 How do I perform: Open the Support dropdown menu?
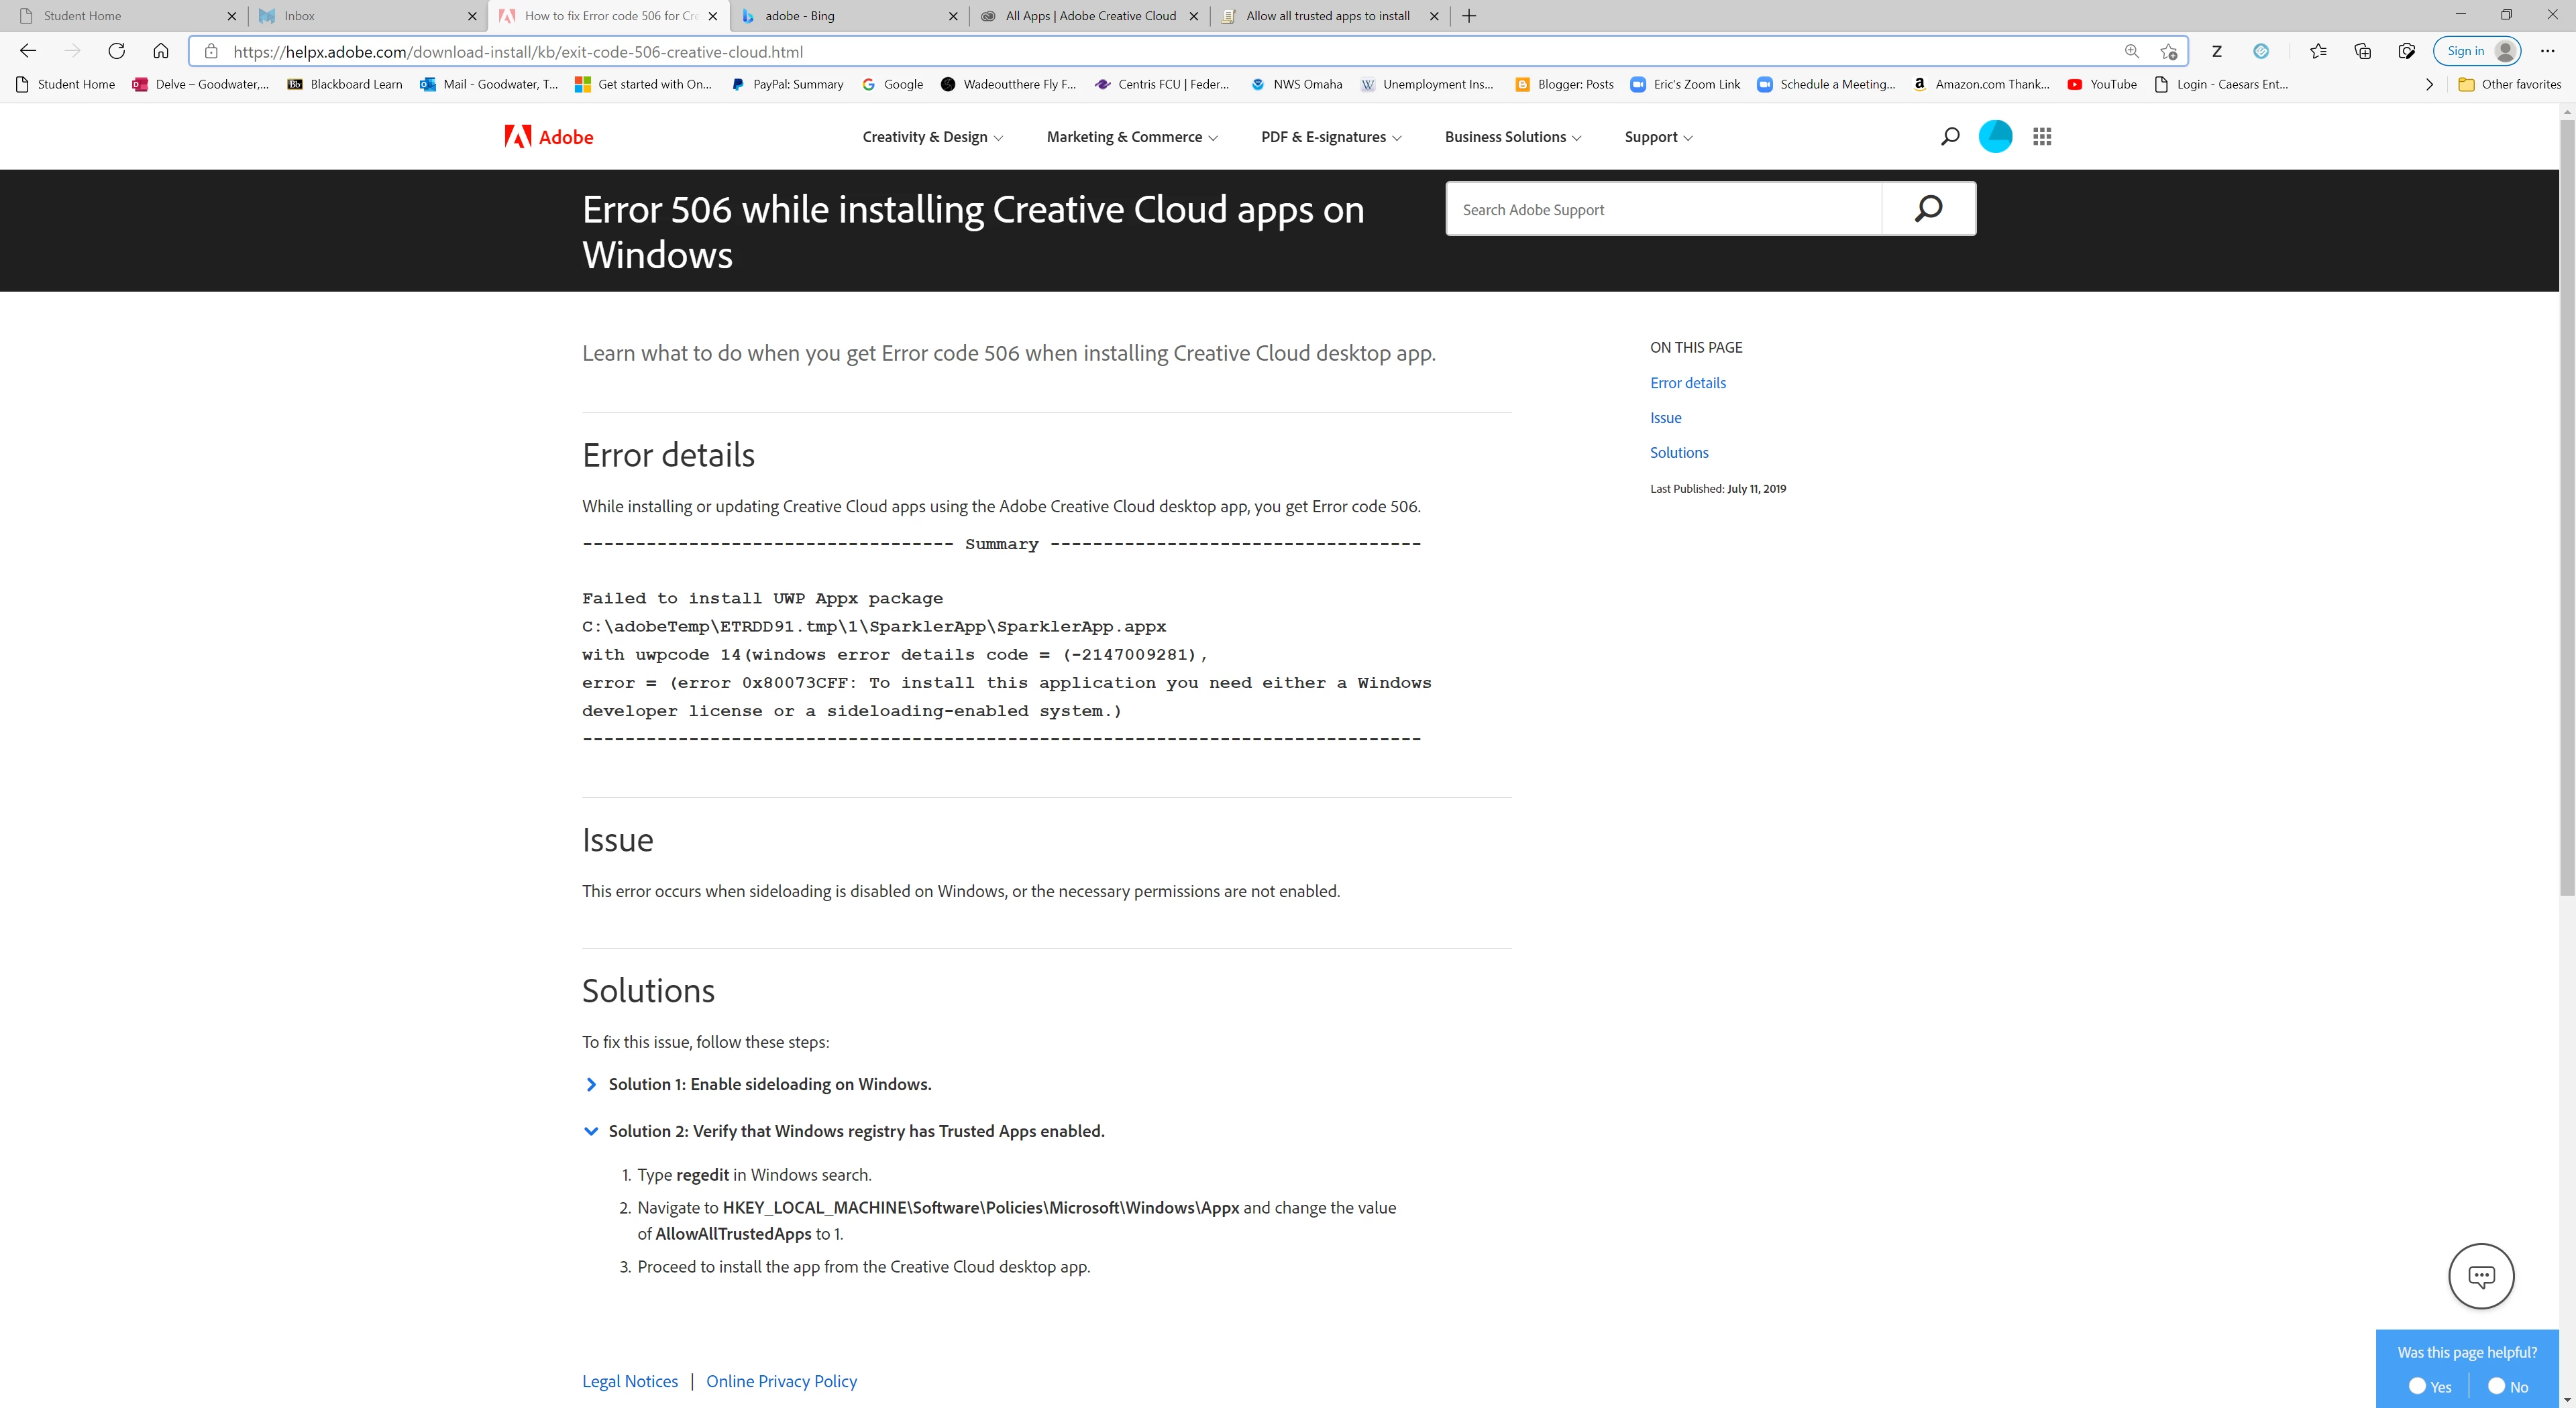[x=1658, y=137]
